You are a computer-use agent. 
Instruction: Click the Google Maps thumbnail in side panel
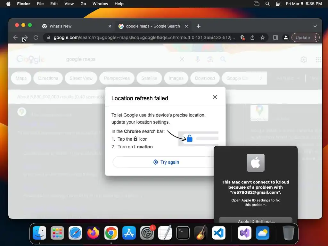tap(259, 112)
